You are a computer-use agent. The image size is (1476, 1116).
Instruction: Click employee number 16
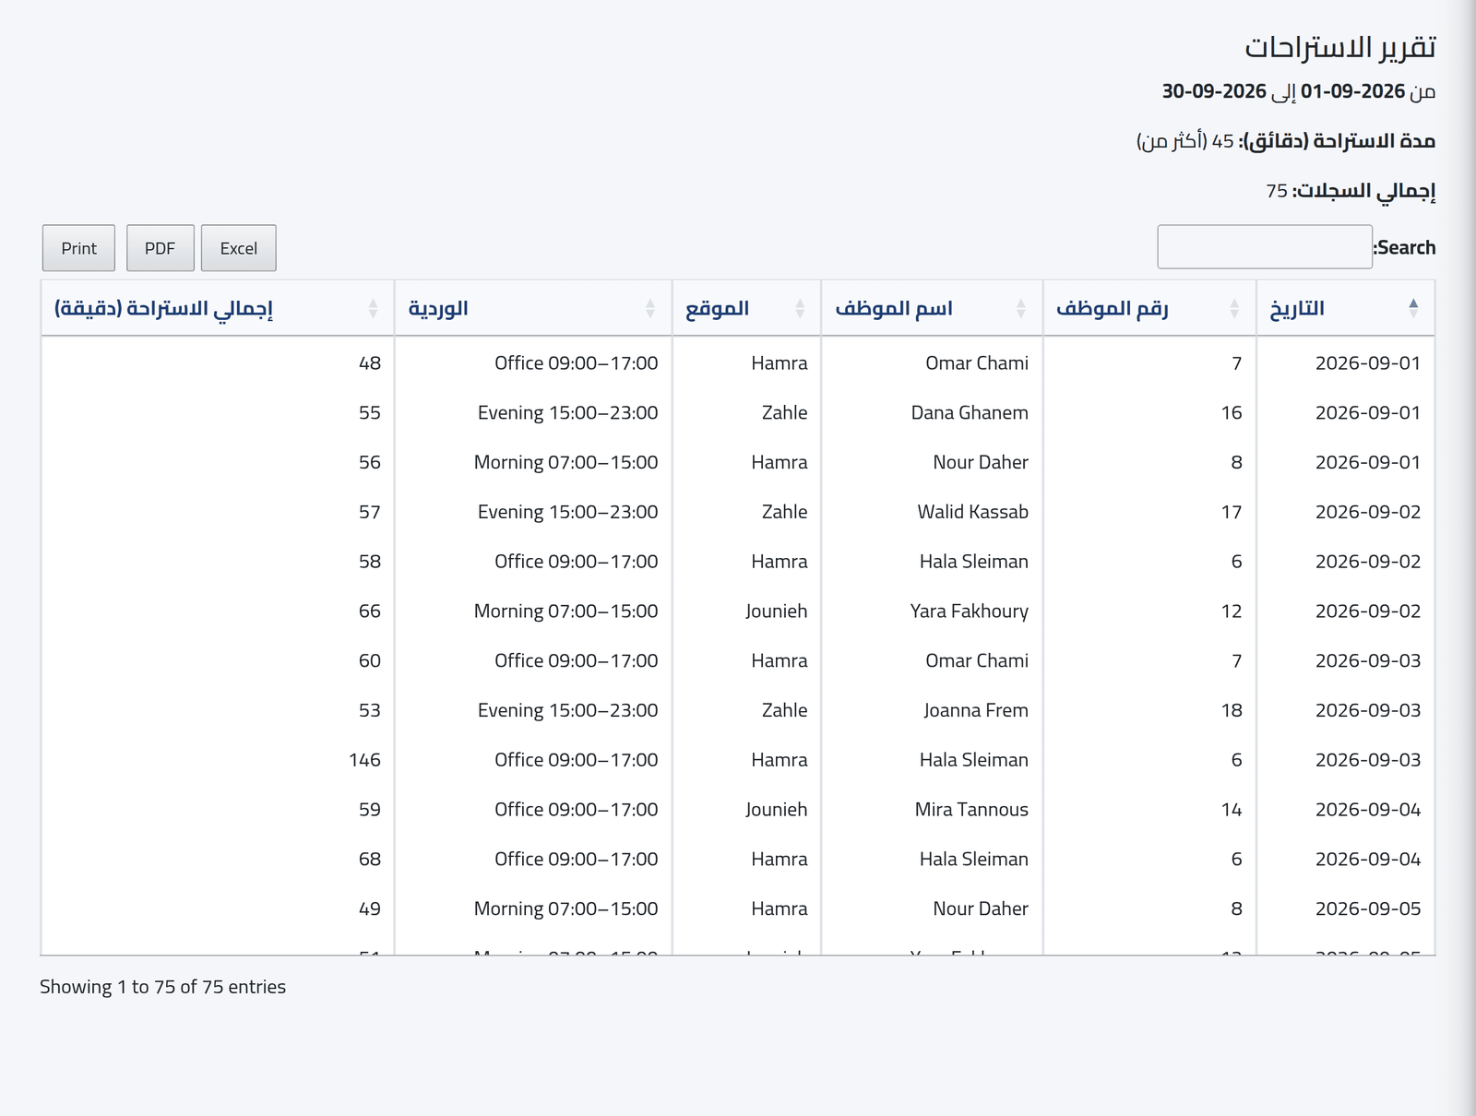pos(1232,412)
